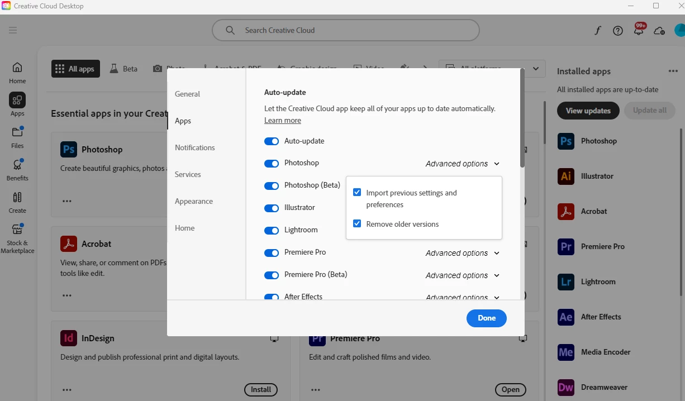Open the InDesign card ellipsis menu

[x=67, y=390]
